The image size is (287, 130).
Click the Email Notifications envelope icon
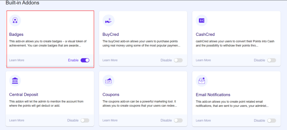coord(202,81)
